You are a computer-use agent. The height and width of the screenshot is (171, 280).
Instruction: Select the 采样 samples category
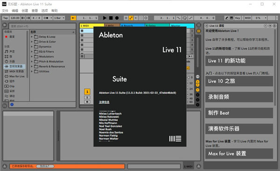coord(10,91)
